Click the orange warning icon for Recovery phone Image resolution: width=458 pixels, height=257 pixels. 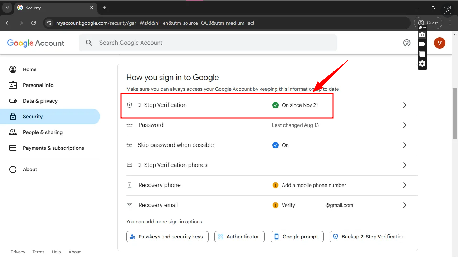click(x=276, y=185)
